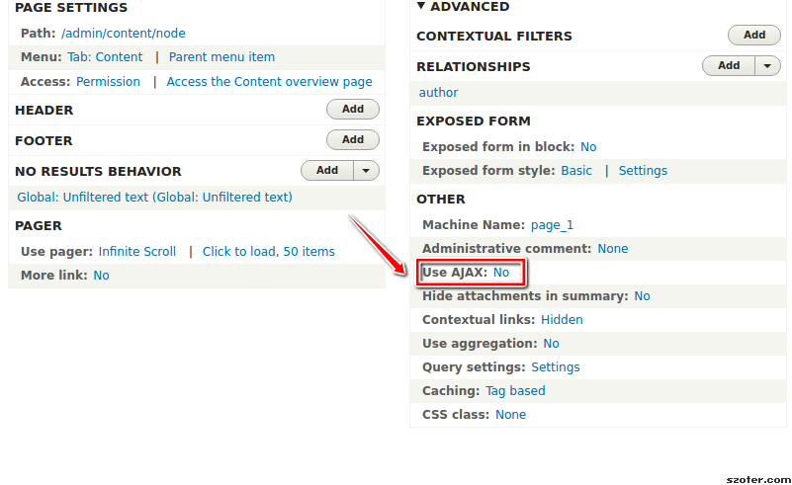Add a footer to the view
The image size is (792, 485).
click(x=353, y=140)
